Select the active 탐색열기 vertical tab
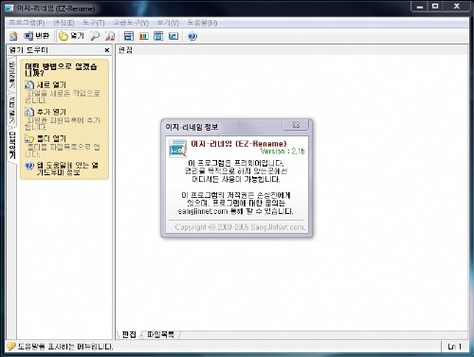 [12, 145]
